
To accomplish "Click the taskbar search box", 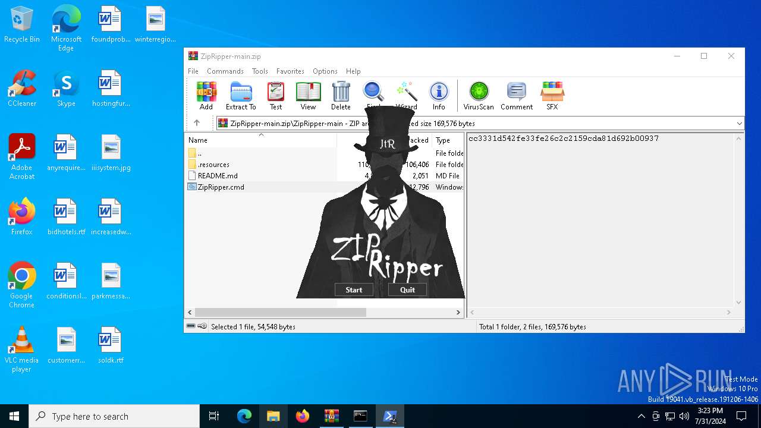I will pos(114,416).
